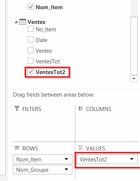Collapse the Ventes table tree
Viewport: 140px width, 181px height.
[16, 22]
